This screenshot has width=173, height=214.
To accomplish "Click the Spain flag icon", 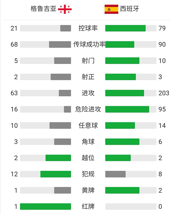I will coord(111,9).
